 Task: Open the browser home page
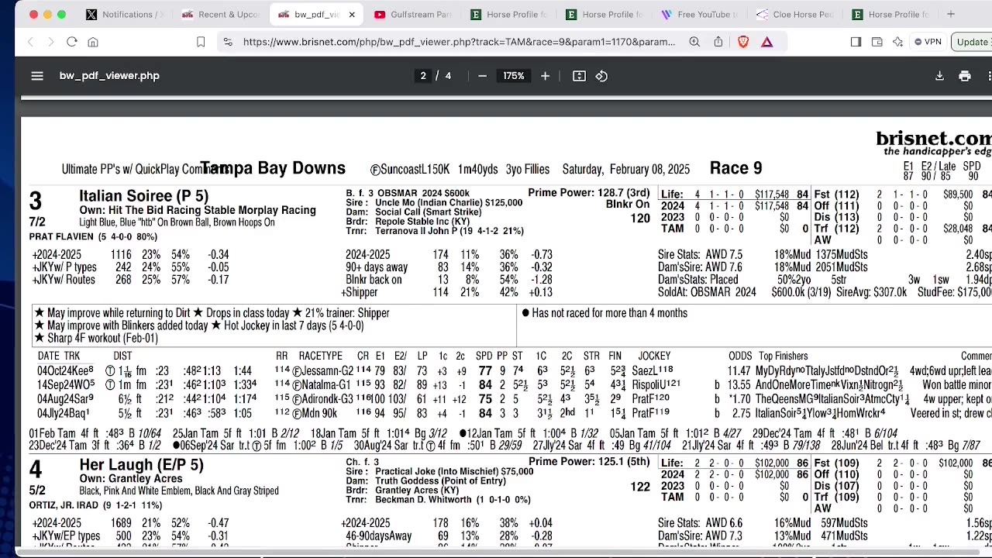[93, 42]
